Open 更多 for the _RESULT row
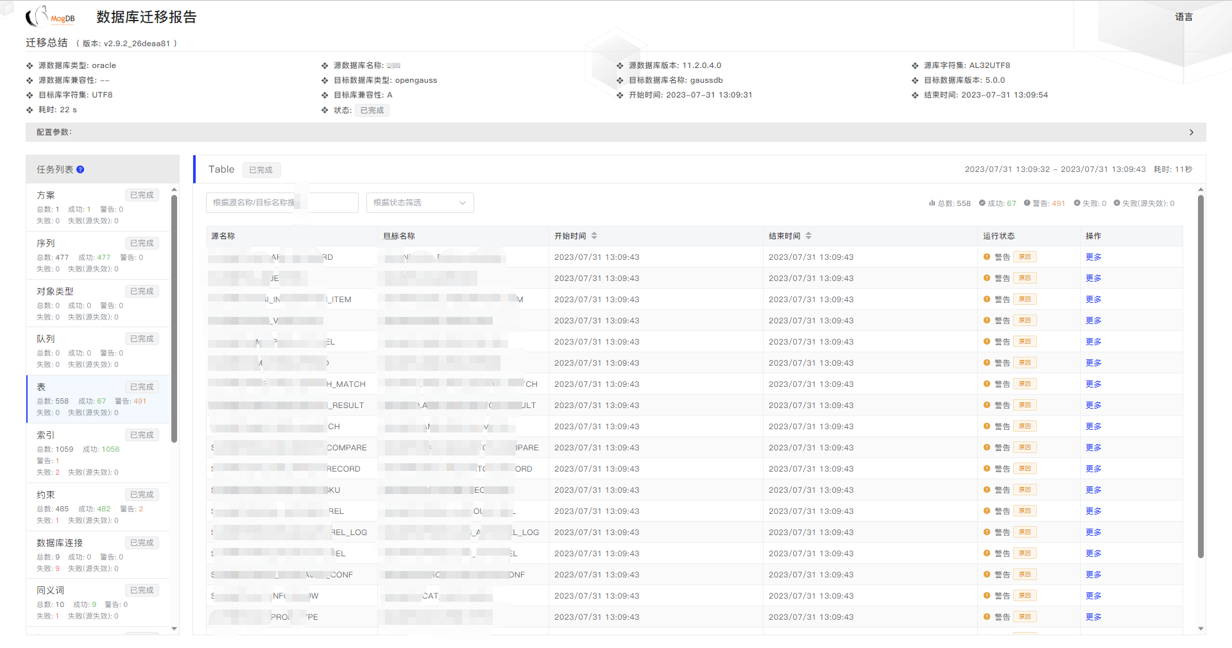The image size is (1232, 648). (x=1093, y=405)
